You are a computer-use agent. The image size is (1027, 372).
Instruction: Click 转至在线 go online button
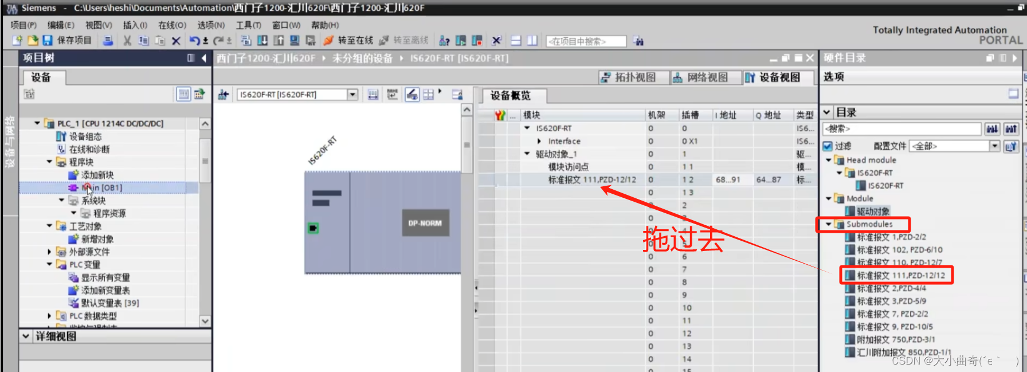(348, 40)
